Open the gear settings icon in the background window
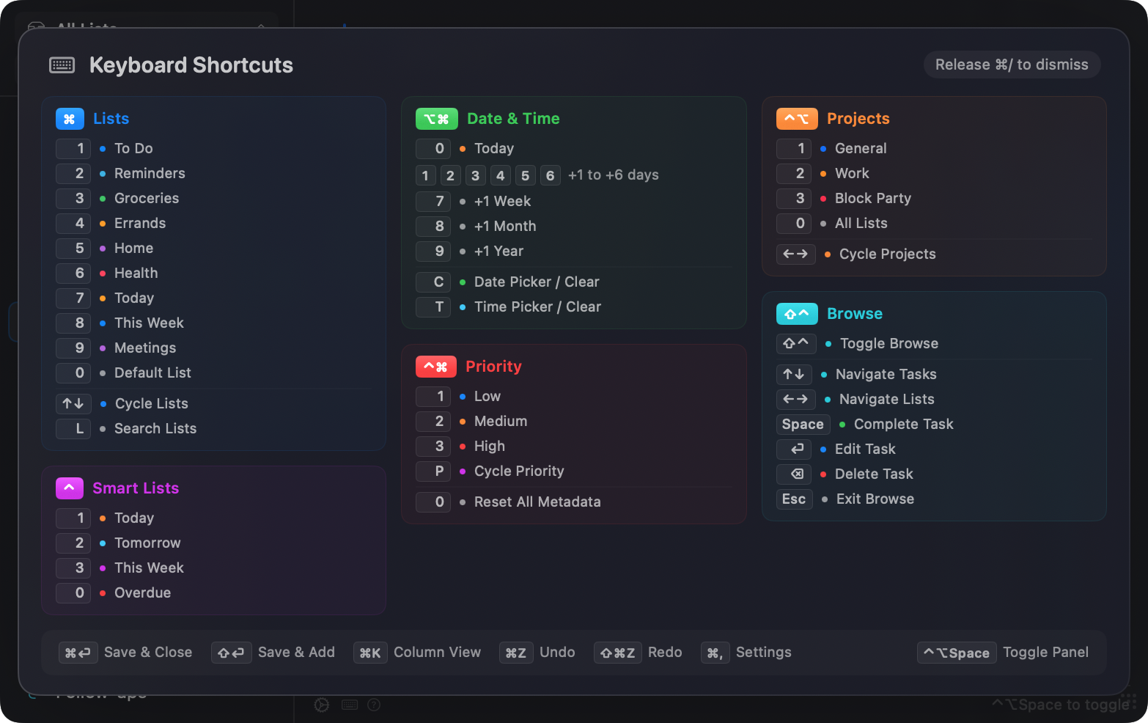This screenshot has height=723, width=1148. (322, 705)
